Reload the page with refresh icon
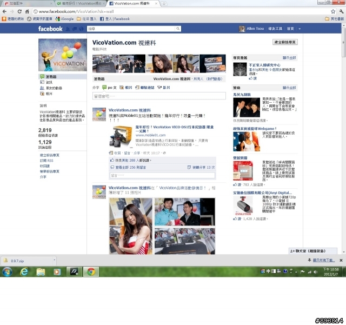This screenshot has height=325, width=346. [19, 11]
